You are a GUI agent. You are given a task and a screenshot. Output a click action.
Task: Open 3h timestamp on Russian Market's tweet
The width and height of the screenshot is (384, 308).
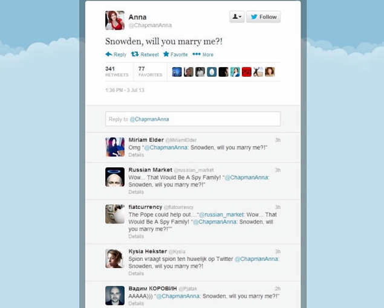[x=278, y=170]
